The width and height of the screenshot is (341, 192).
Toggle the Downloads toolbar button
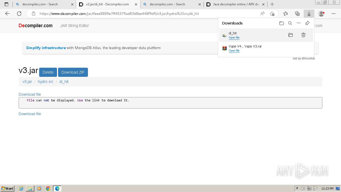click(309, 14)
